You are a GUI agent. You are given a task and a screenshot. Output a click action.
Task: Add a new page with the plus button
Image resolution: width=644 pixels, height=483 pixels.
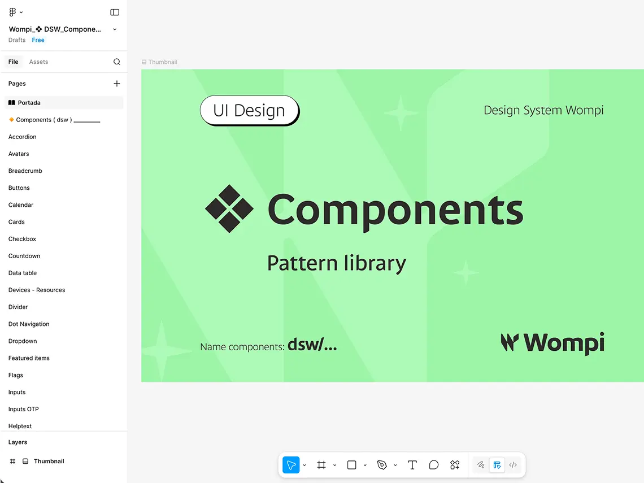(116, 83)
